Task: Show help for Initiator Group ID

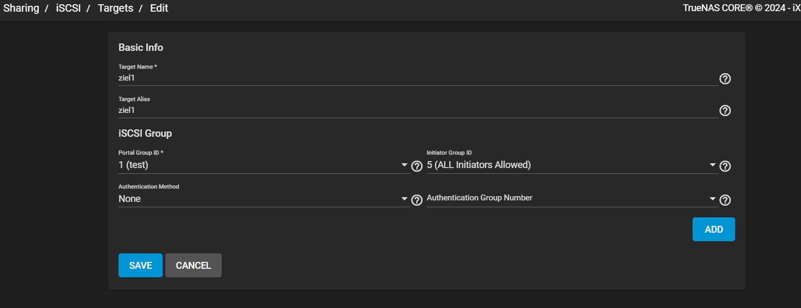Action: [725, 166]
